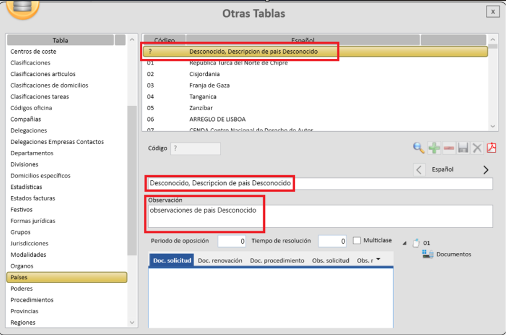Click the green plus add record icon
The image size is (506, 335).
click(x=434, y=148)
